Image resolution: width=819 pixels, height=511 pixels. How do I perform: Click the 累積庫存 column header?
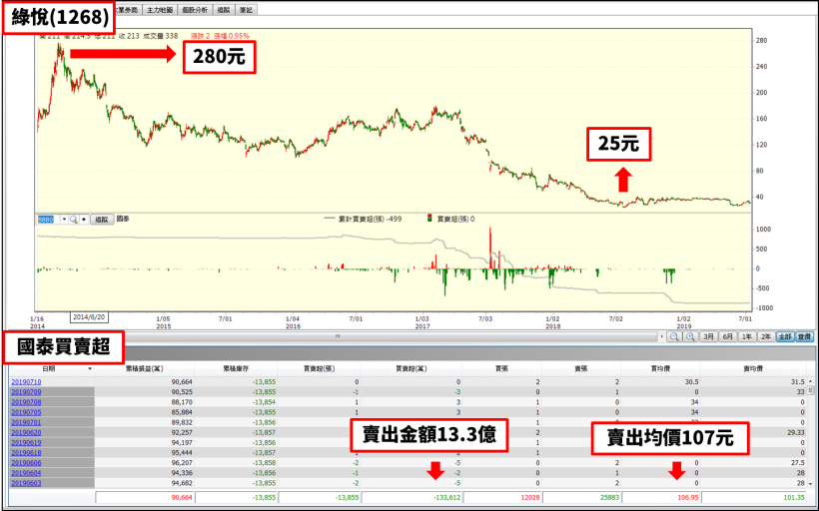tap(236, 368)
